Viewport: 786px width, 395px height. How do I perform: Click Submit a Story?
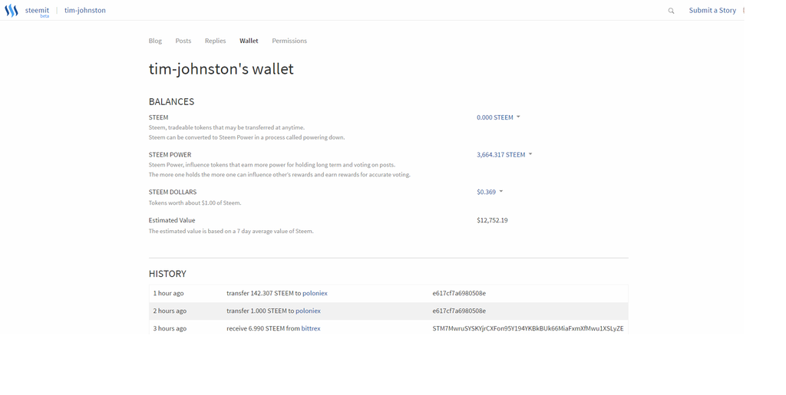(x=712, y=10)
